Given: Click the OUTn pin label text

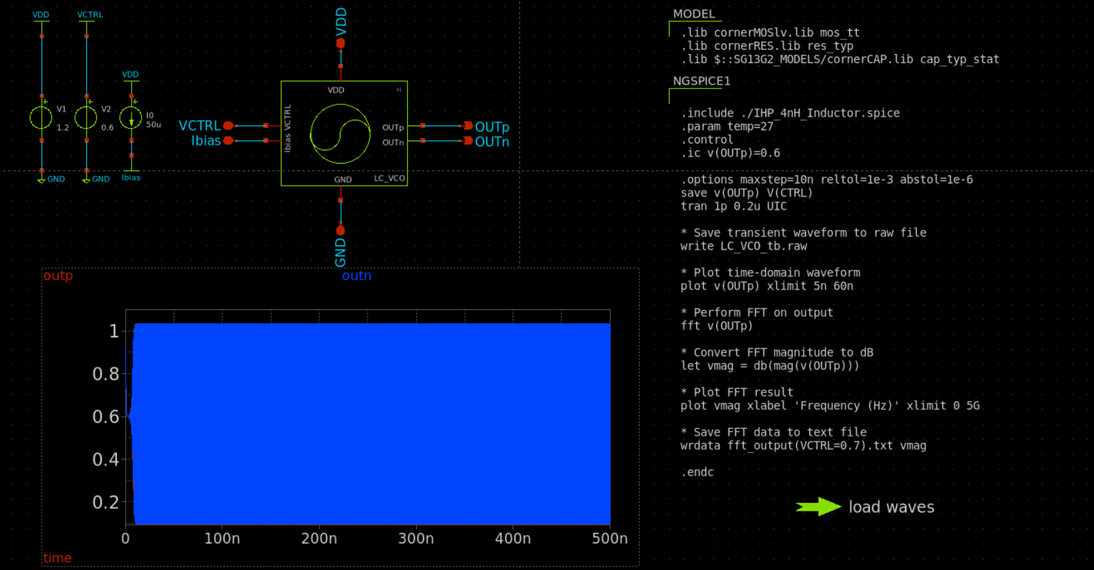Looking at the screenshot, I should pyautogui.click(x=492, y=142).
